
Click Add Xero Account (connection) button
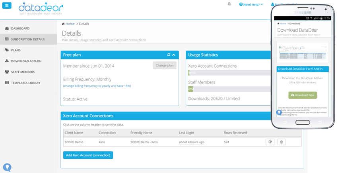(x=88, y=155)
